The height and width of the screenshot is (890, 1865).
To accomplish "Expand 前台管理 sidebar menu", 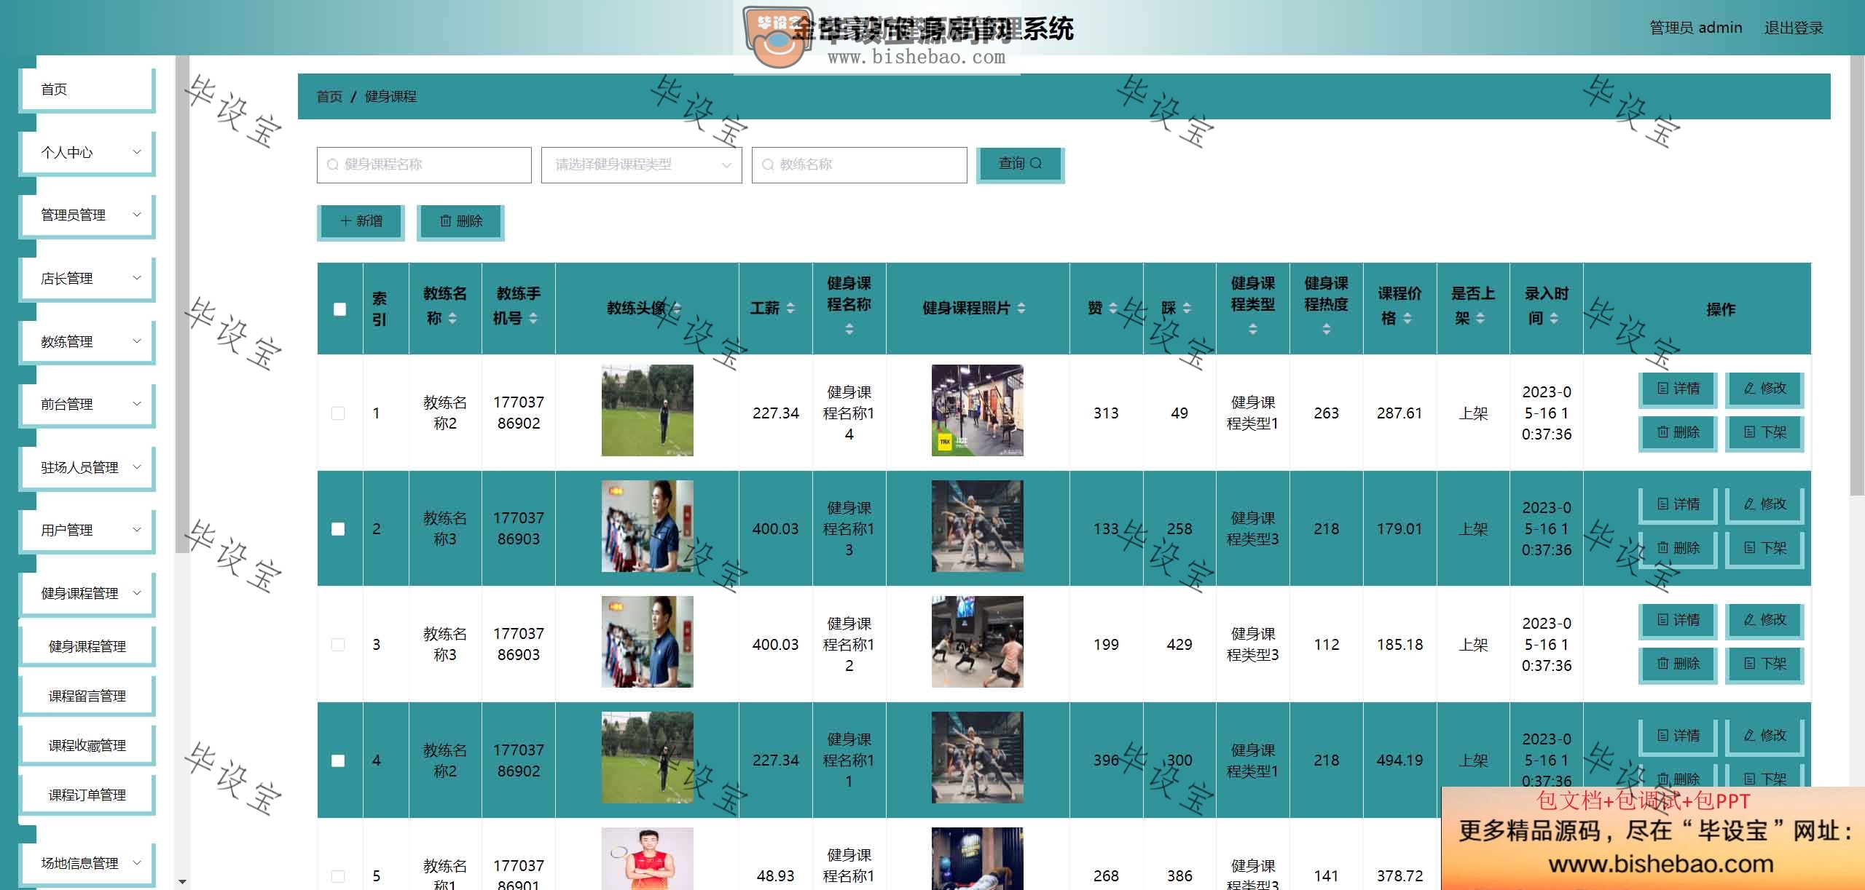I will [88, 404].
